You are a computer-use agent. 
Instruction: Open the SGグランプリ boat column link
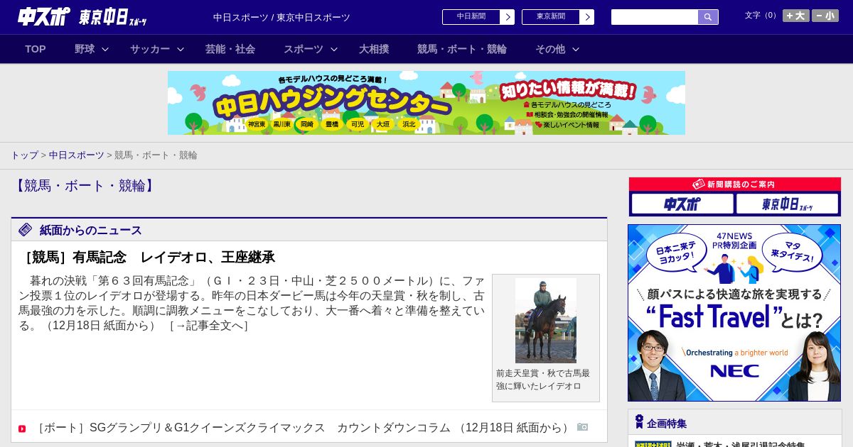[302, 428]
